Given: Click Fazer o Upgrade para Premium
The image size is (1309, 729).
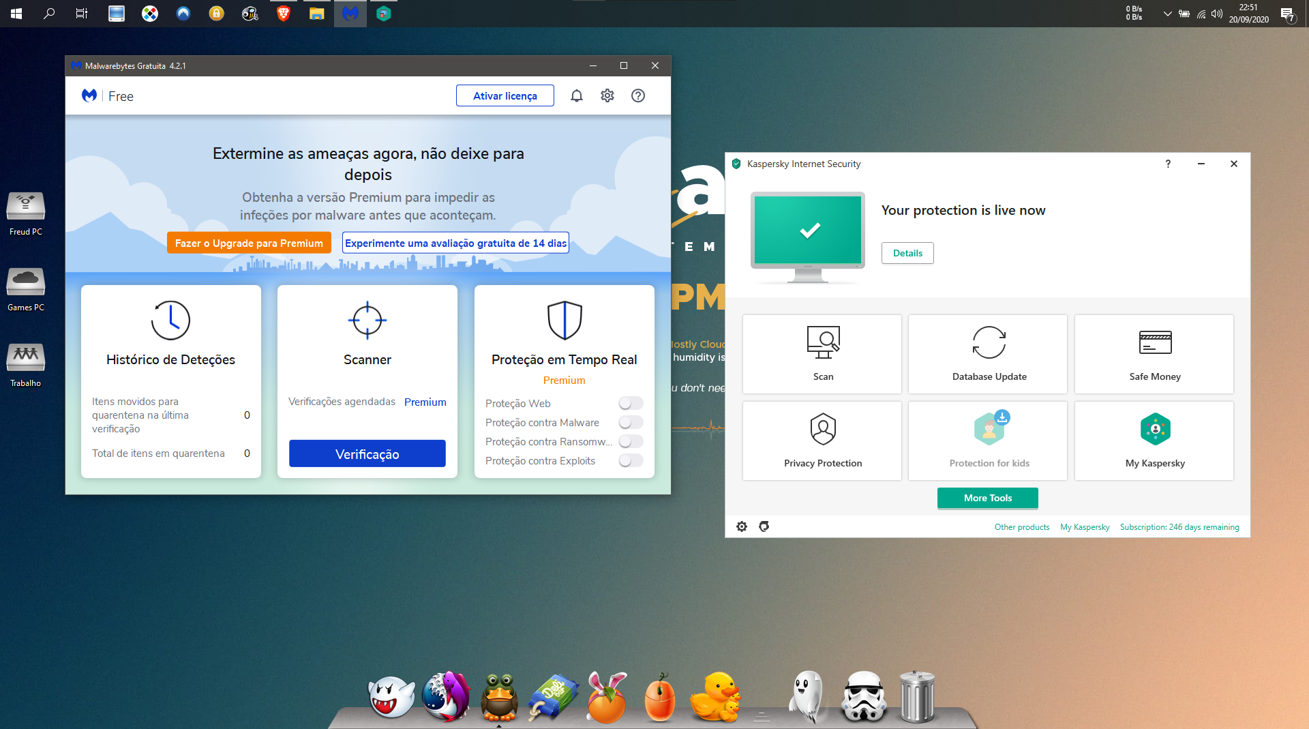Looking at the screenshot, I should pos(249,243).
